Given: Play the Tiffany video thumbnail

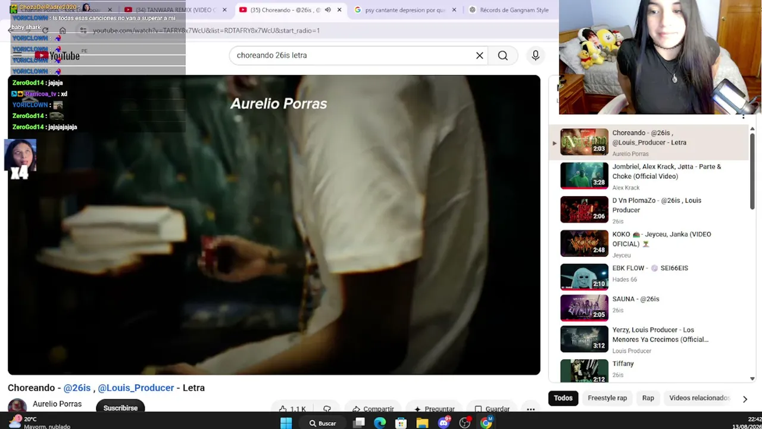Looking at the screenshot, I should (x=584, y=371).
